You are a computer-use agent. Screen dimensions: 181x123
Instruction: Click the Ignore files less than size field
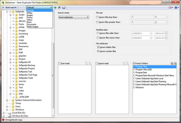pos(143,17)
